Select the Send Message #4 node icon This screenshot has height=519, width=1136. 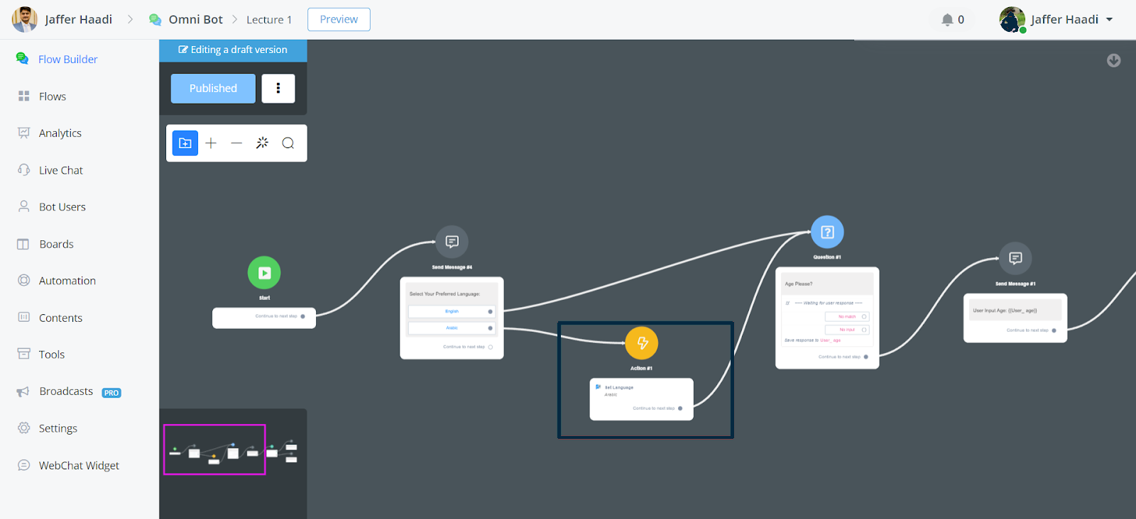tap(452, 242)
